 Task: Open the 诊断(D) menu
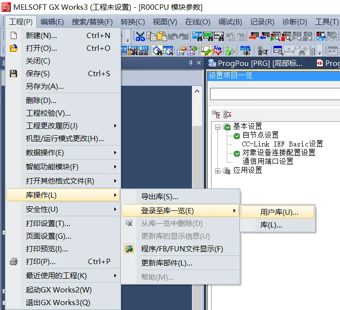(295, 22)
